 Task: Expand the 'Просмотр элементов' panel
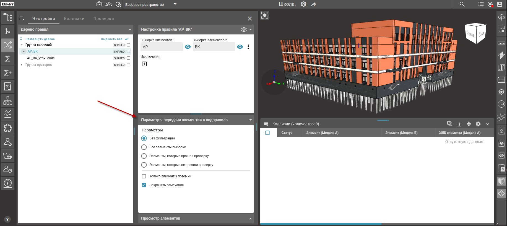coord(250,219)
